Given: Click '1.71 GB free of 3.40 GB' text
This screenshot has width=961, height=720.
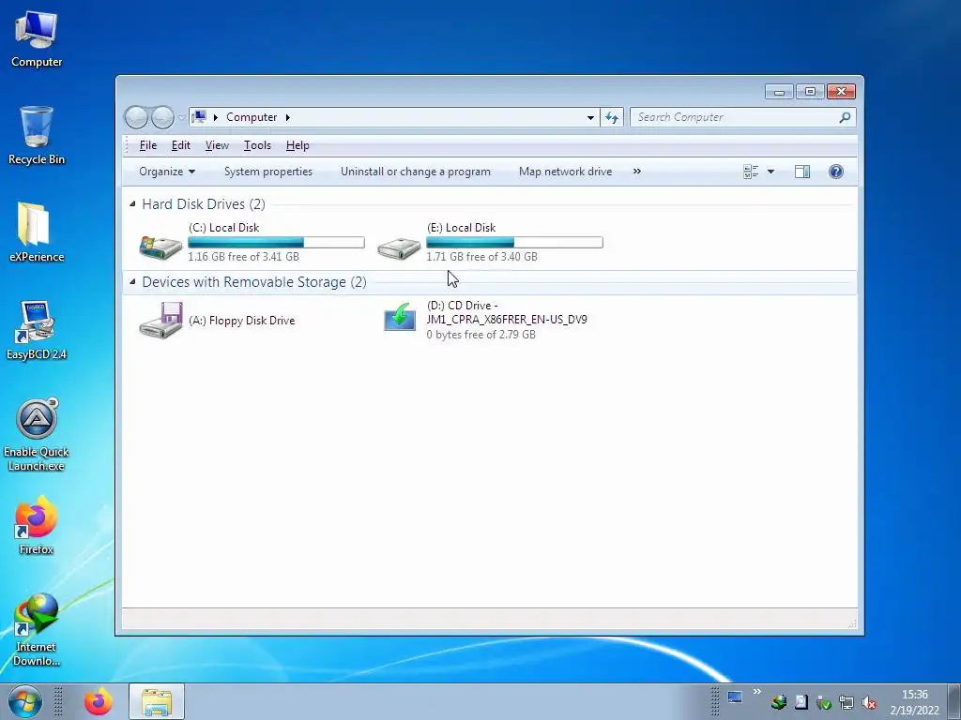Looking at the screenshot, I should 481,257.
